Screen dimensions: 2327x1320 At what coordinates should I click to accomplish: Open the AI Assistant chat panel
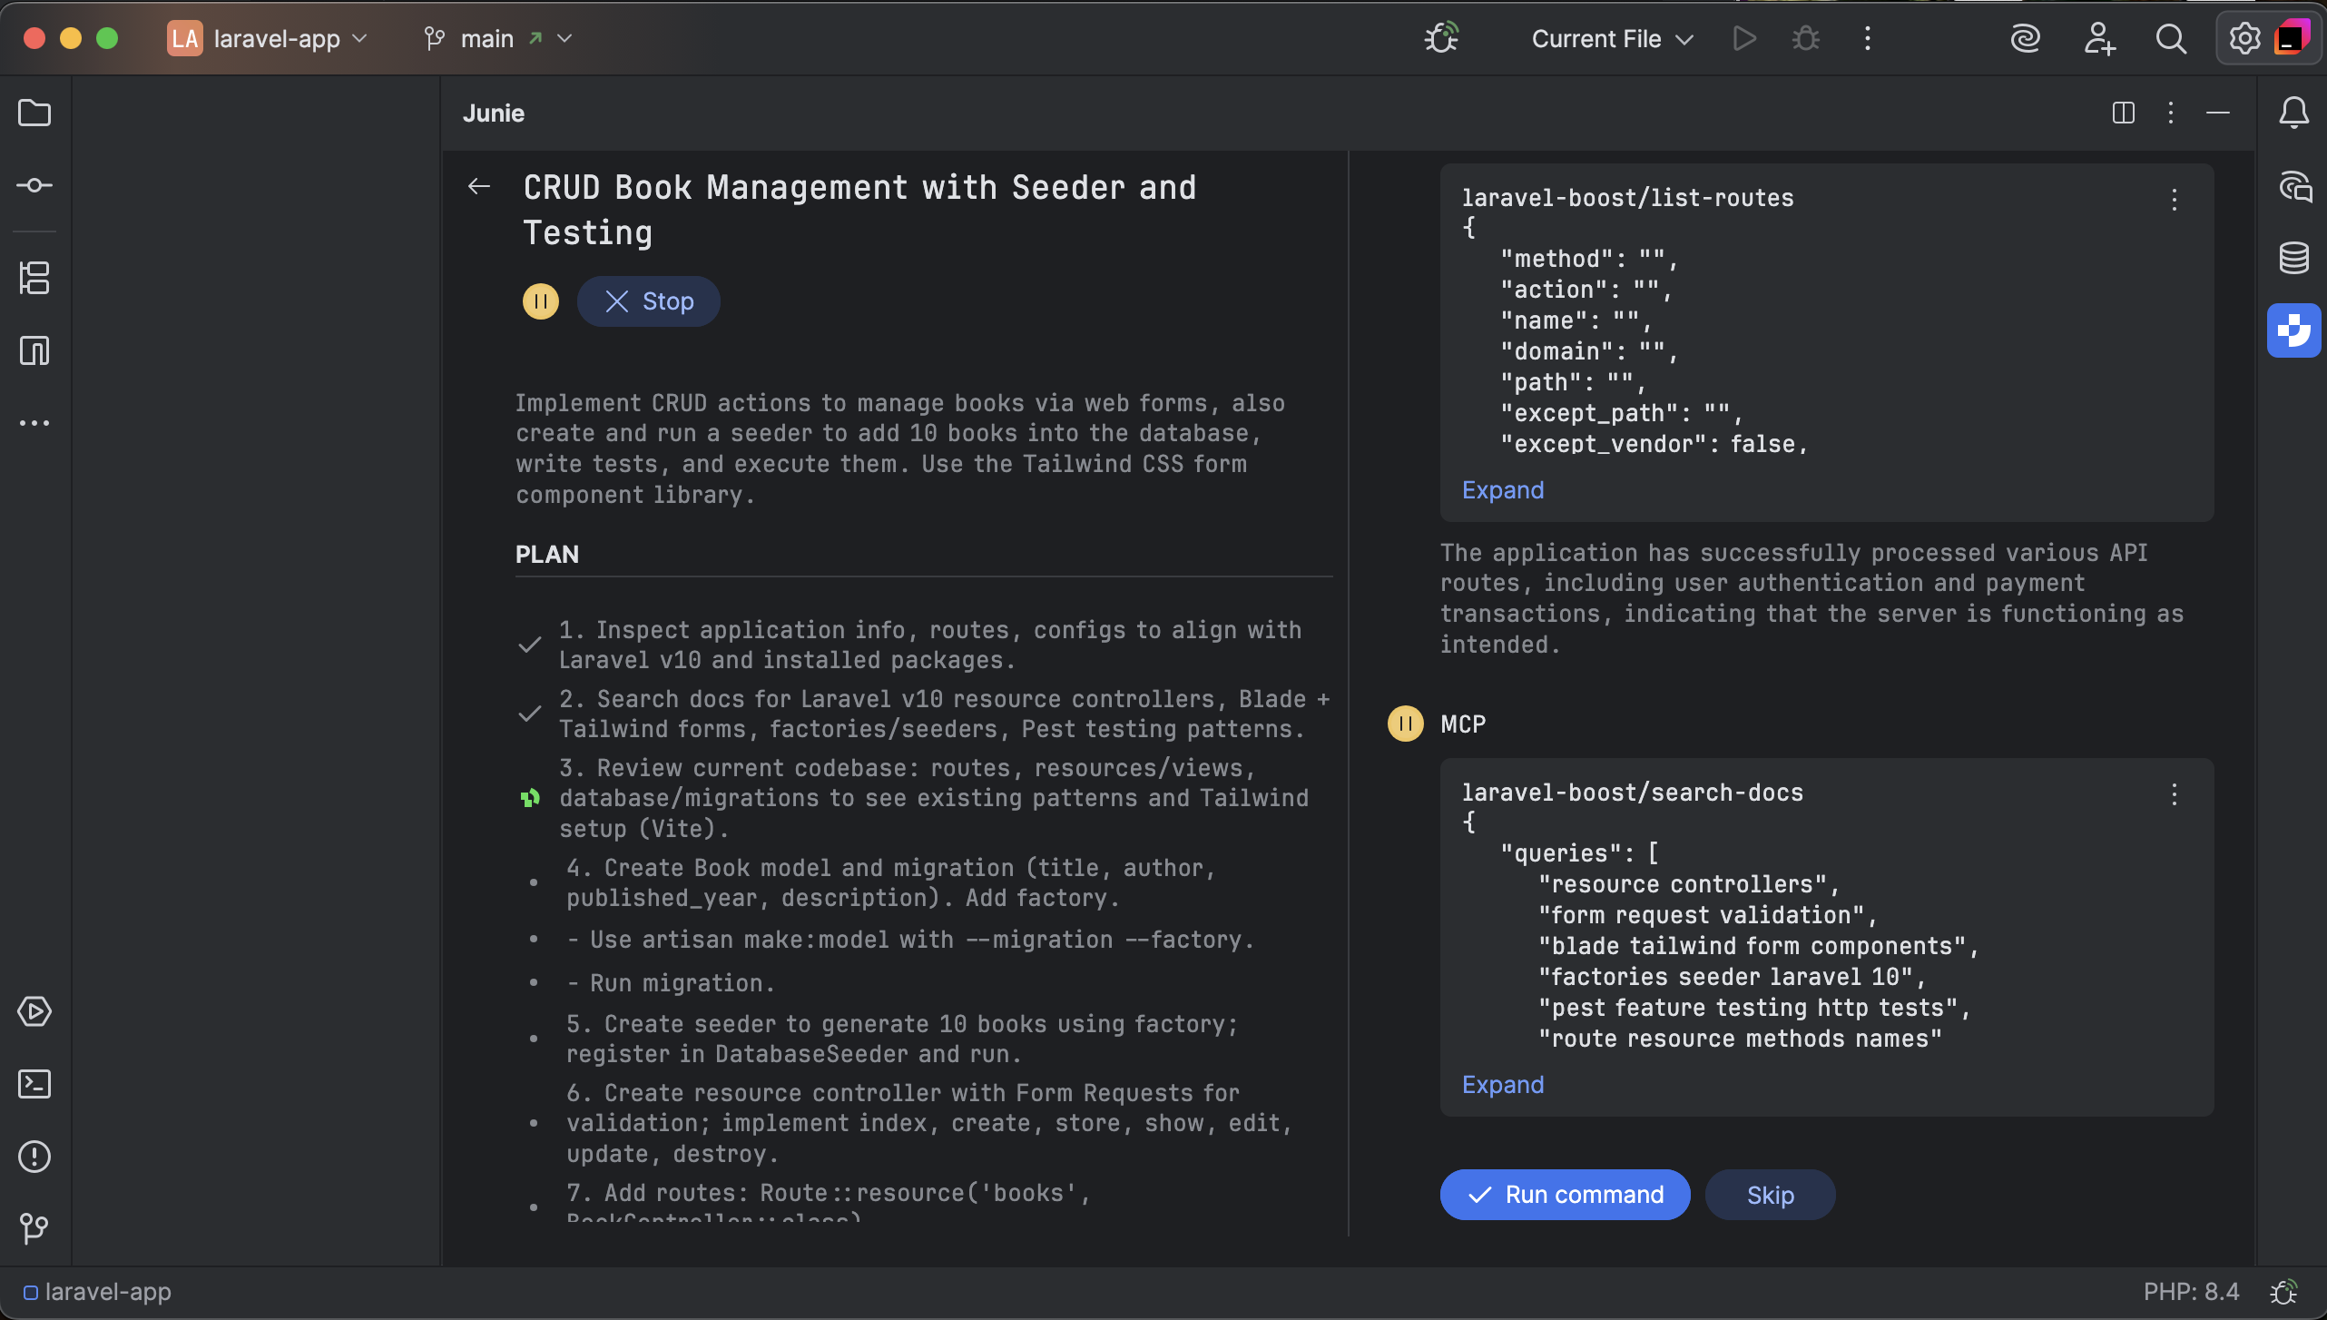pos(2293,187)
